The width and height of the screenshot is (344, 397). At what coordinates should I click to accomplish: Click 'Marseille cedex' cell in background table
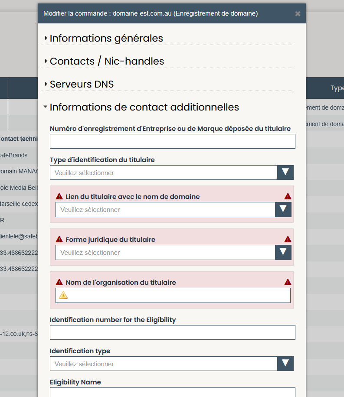pos(19,204)
